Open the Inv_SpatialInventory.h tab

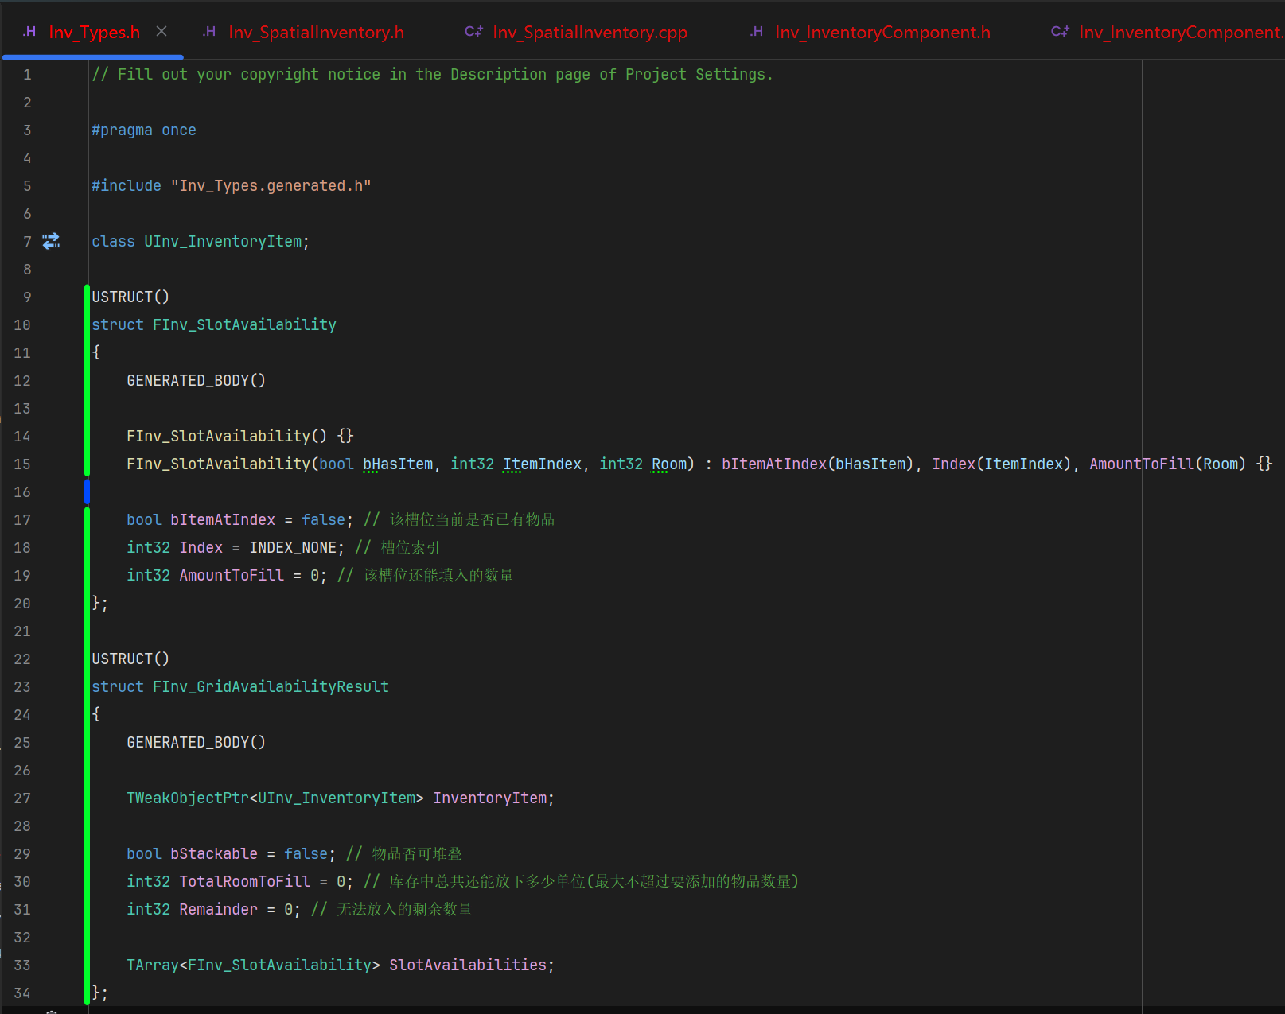click(x=316, y=32)
